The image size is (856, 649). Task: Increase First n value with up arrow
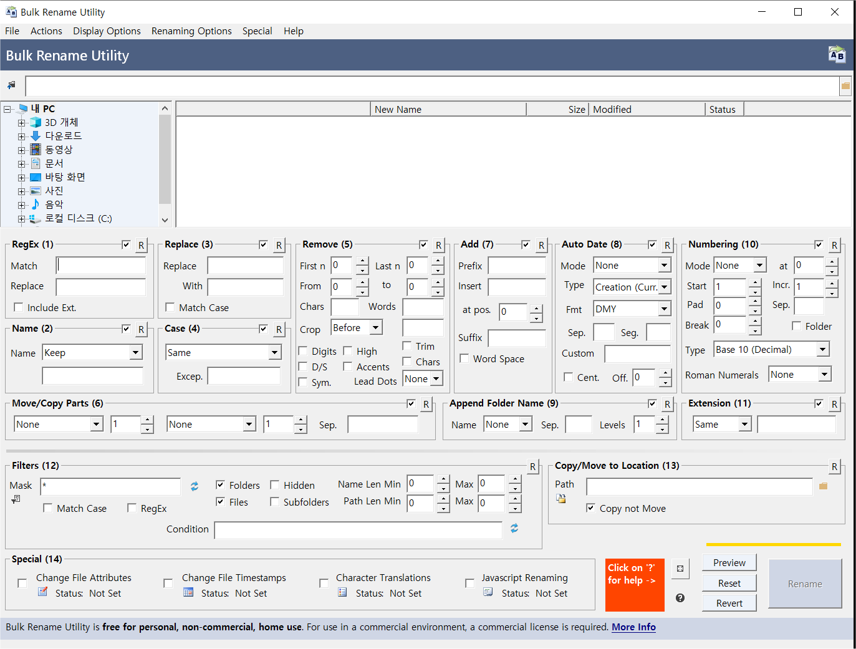(362, 261)
